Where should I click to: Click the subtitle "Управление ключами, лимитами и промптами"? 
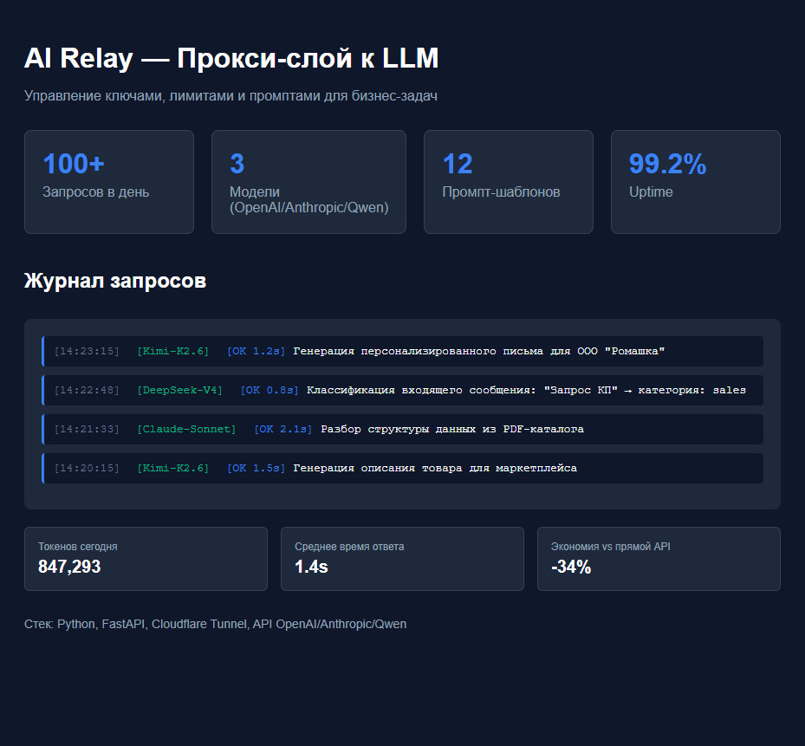(x=230, y=96)
